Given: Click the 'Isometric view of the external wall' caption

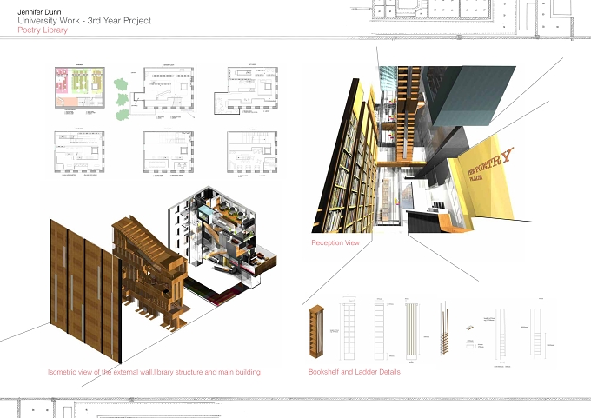Looking at the screenshot, I should [x=154, y=372].
